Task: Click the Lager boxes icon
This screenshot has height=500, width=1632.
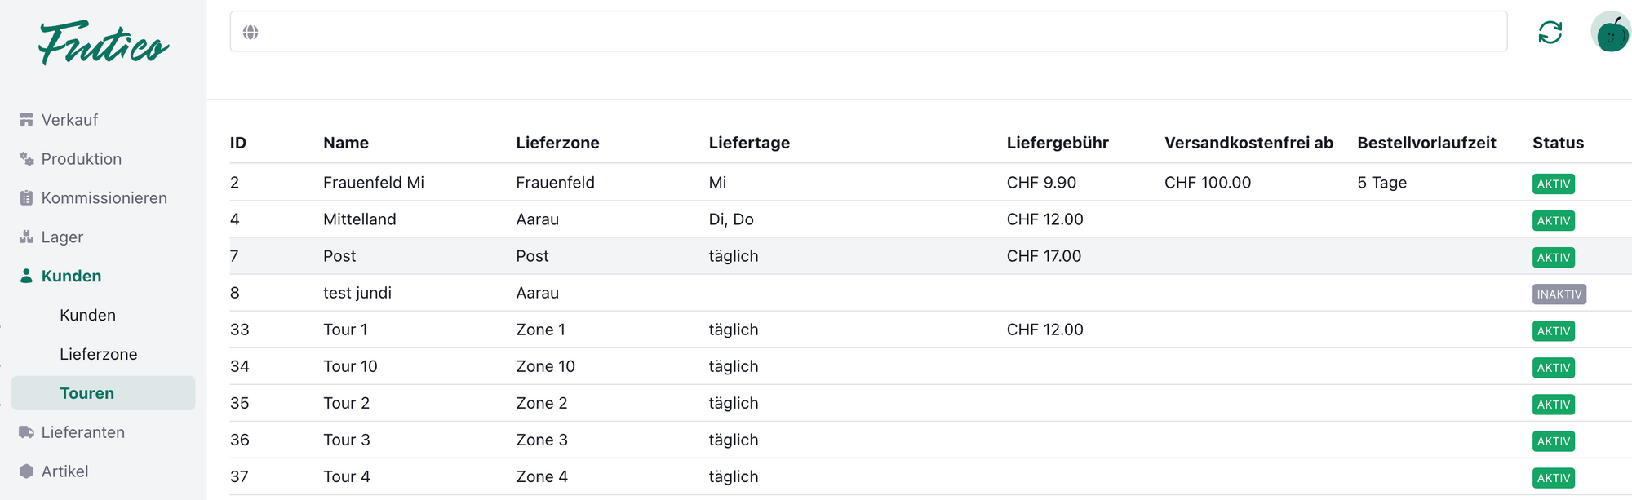Action: [x=26, y=237]
